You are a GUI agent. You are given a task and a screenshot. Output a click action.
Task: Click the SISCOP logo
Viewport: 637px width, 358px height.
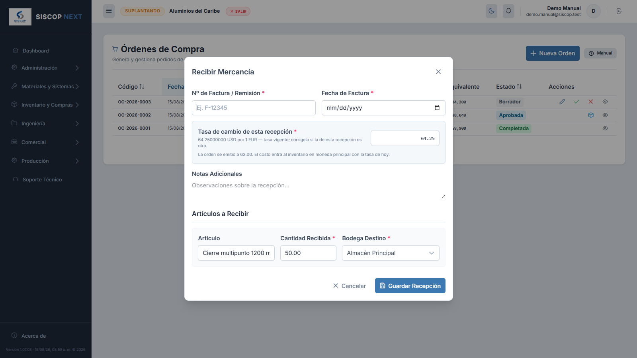(x=20, y=17)
